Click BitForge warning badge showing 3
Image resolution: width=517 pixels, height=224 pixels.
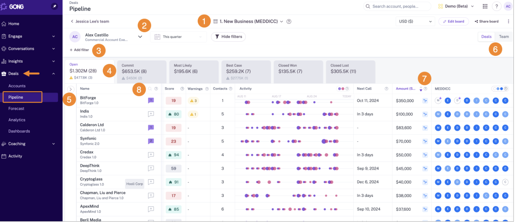(193, 101)
